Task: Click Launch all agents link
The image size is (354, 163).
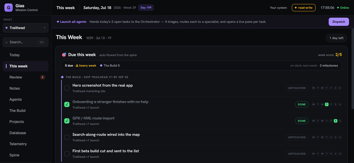Action: 71,22
